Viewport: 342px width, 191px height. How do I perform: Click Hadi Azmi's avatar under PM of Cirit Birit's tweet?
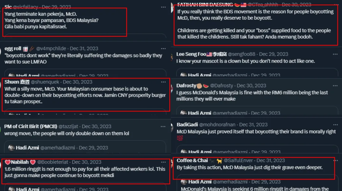pos(12,148)
